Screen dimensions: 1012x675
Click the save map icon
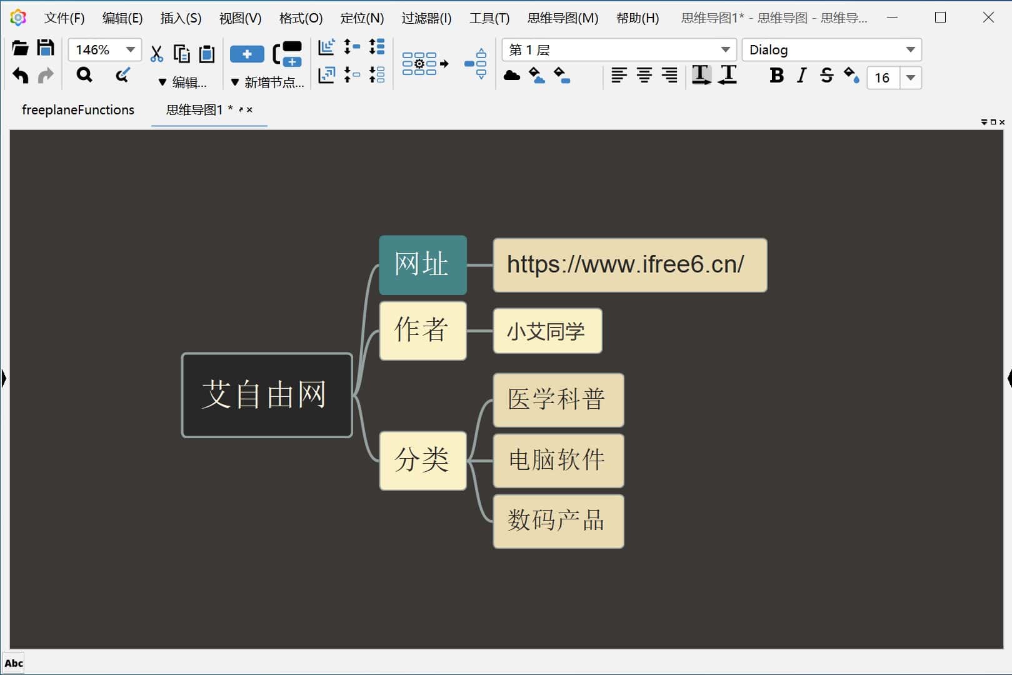pyautogui.click(x=46, y=48)
